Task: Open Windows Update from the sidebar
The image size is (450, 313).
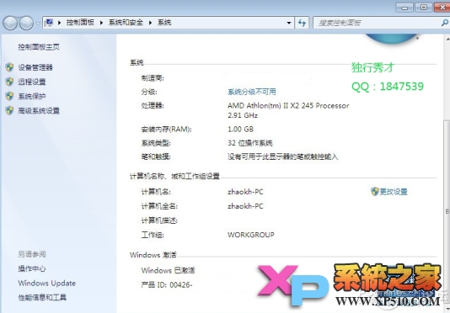Action: coord(47,284)
